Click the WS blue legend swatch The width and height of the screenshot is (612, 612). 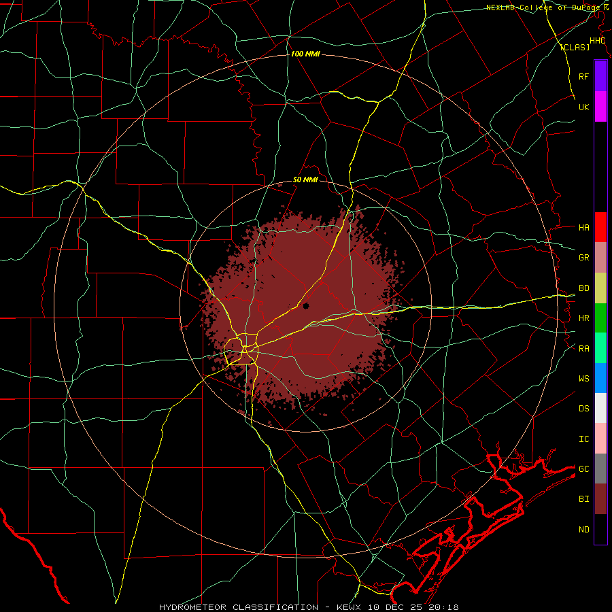600,378
